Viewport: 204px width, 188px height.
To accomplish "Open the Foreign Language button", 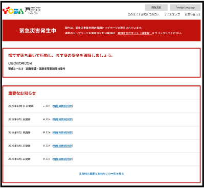I will tap(185, 8).
